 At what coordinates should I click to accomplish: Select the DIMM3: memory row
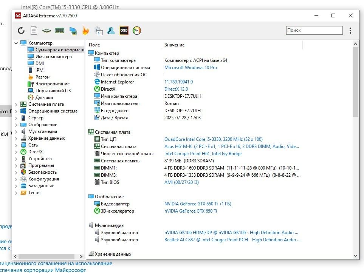[195, 175]
